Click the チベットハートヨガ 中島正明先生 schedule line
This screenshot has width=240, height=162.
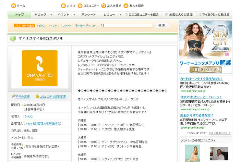111,125
